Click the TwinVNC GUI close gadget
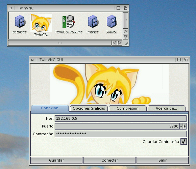 pyautogui.click(x=32, y=60)
